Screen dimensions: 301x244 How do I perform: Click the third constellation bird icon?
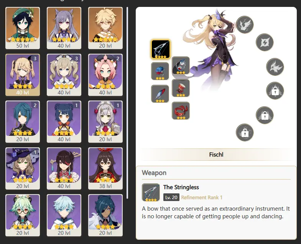tap(275, 67)
